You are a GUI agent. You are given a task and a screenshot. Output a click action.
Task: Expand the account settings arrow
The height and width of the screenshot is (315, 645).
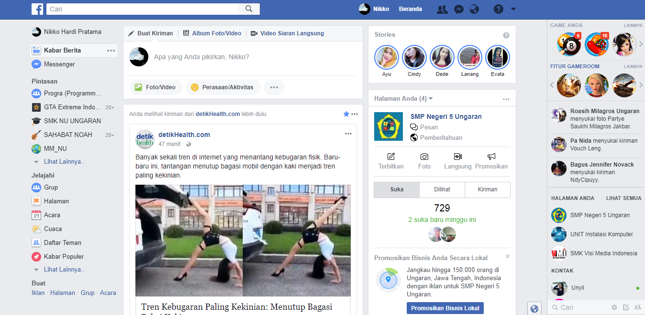(513, 9)
